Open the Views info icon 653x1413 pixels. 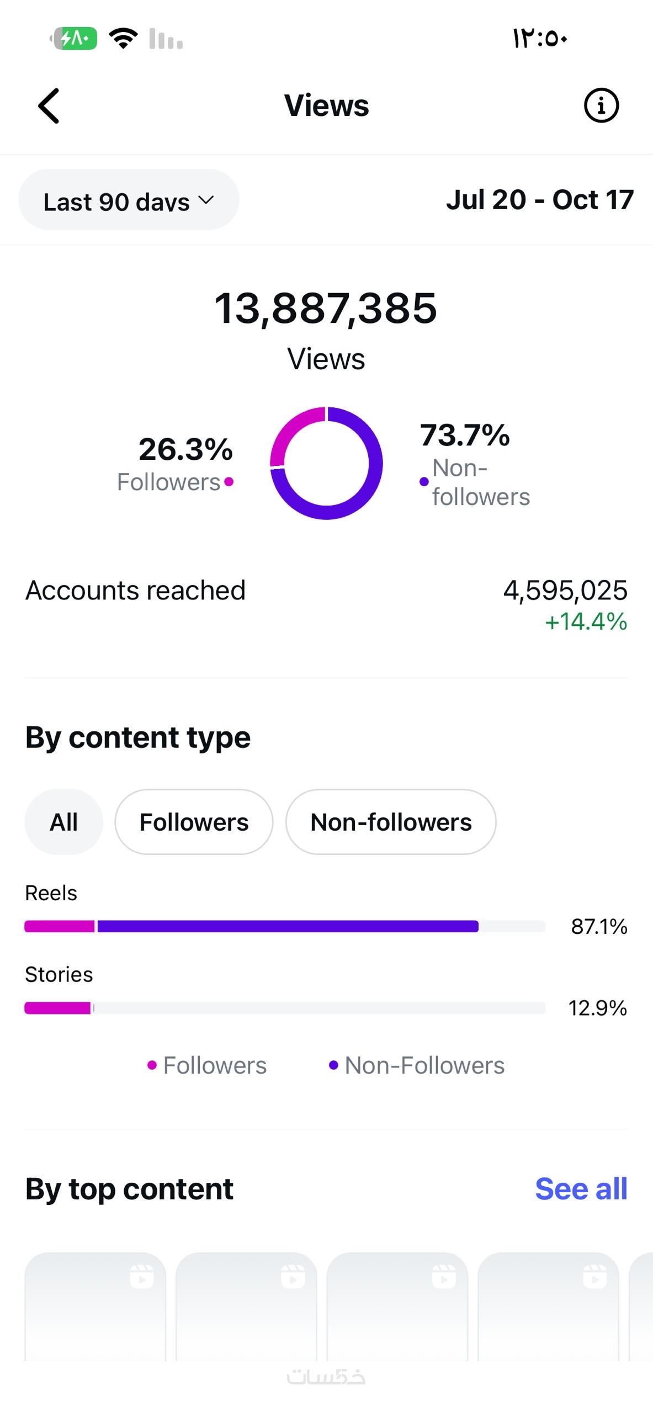click(601, 105)
